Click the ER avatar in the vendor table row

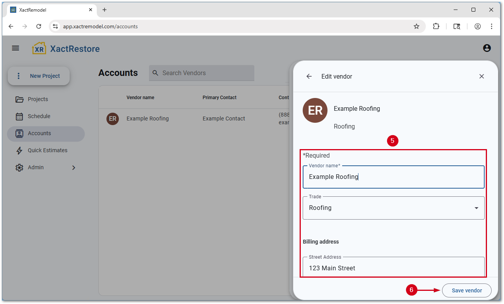point(113,119)
